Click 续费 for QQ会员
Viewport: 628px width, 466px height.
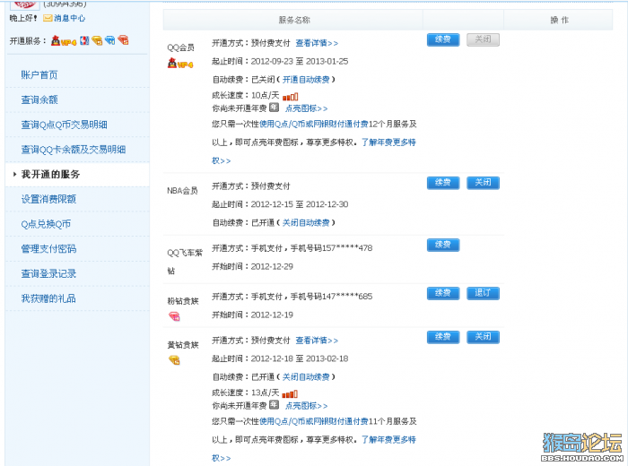pyautogui.click(x=443, y=39)
